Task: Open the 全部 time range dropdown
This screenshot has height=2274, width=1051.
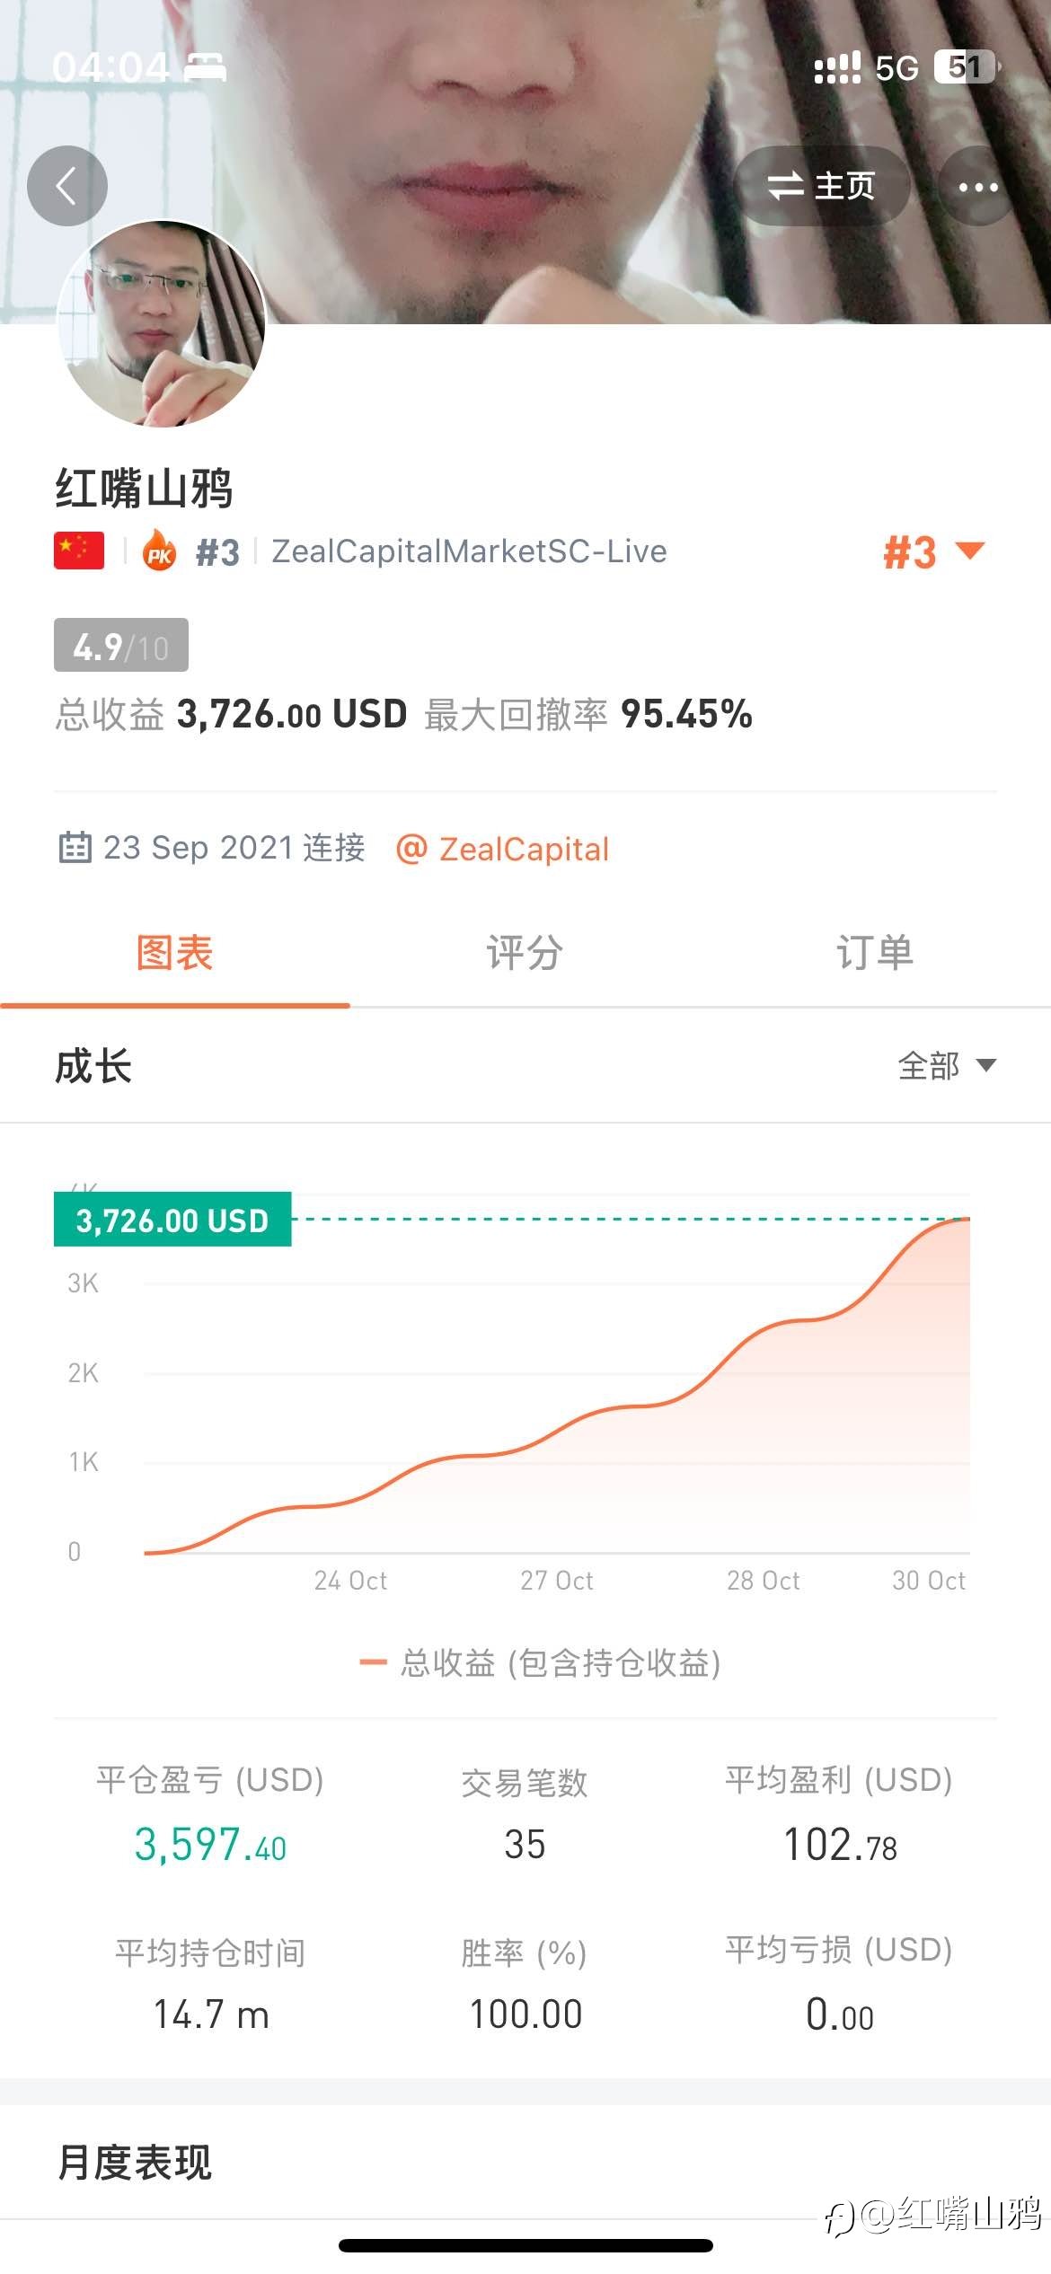Action: coord(946,1066)
